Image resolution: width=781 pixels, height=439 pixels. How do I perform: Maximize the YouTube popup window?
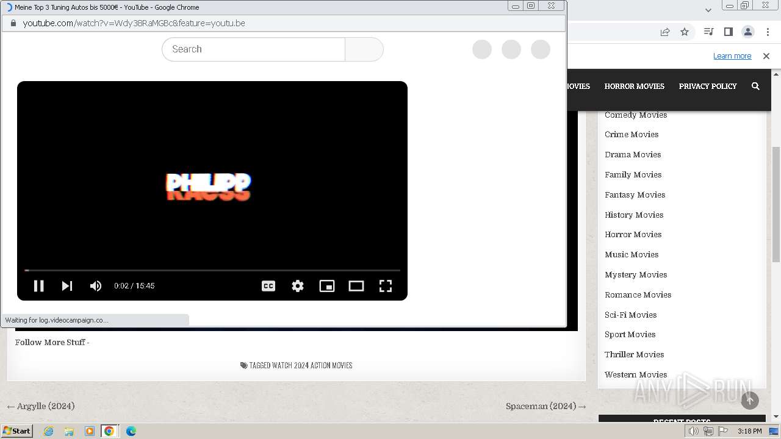(531, 6)
